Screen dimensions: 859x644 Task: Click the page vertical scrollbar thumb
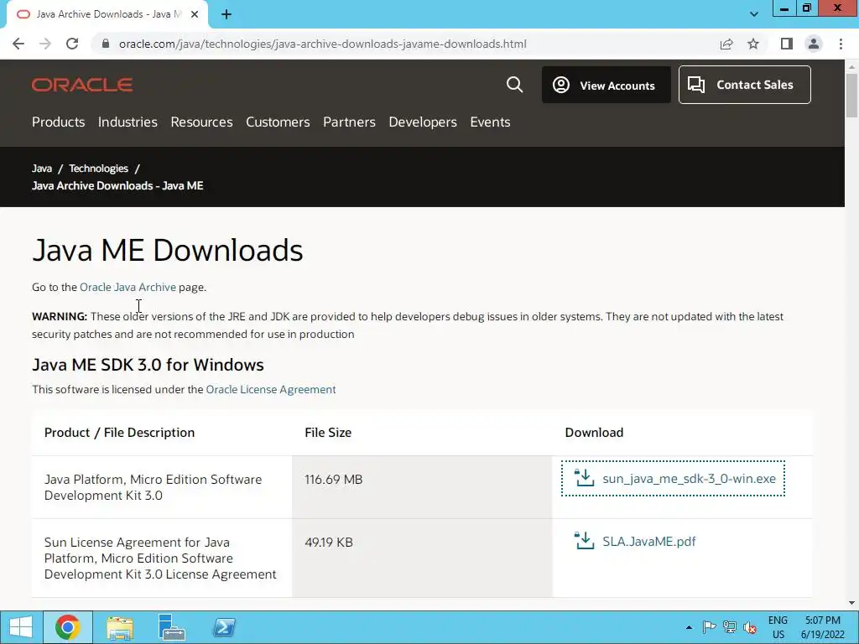tap(851, 95)
